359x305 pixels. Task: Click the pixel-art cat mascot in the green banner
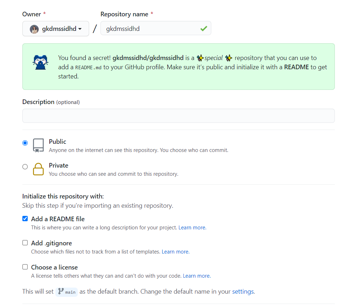40,62
